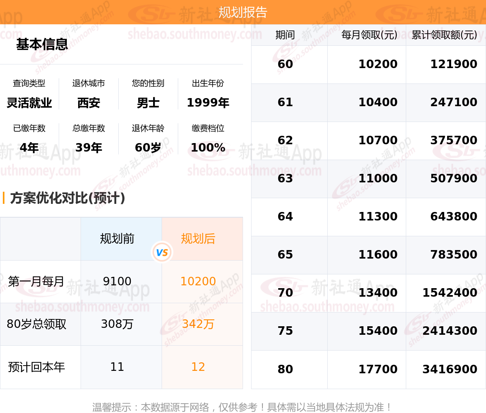Click the 100% contribution level value
This screenshot has height=413, width=486.
pos(208,148)
